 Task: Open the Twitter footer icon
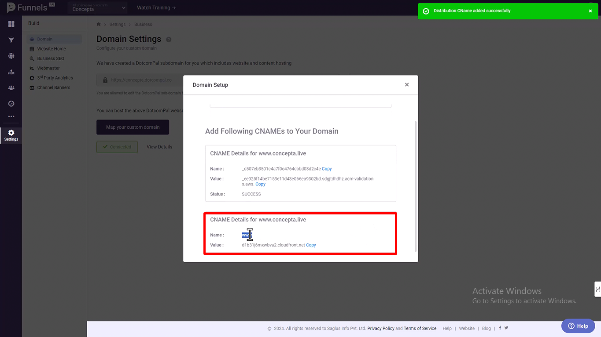506,328
